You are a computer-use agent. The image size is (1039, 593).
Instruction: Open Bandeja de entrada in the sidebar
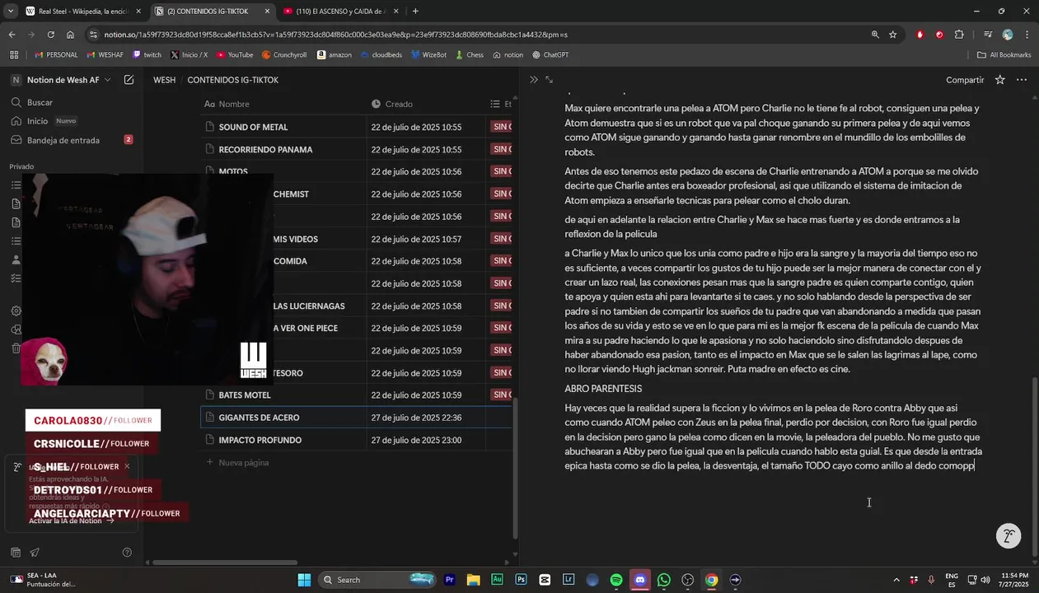click(72, 140)
